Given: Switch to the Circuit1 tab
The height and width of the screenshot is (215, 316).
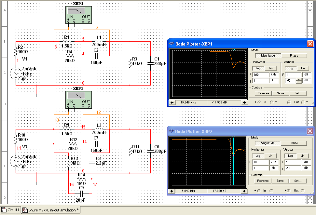Looking at the screenshot, I should click(x=11, y=210).
